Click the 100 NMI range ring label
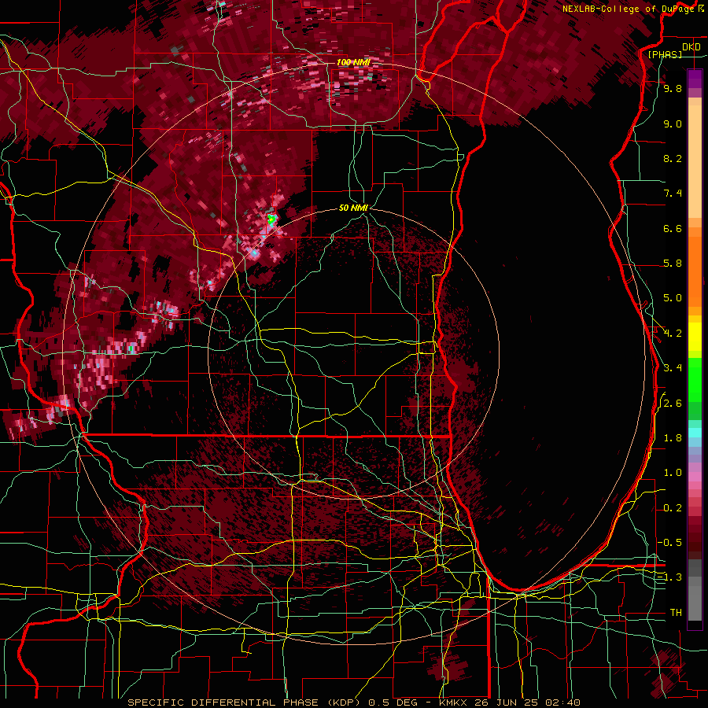Screen dimensions: 708x708 tap(353, 62)
